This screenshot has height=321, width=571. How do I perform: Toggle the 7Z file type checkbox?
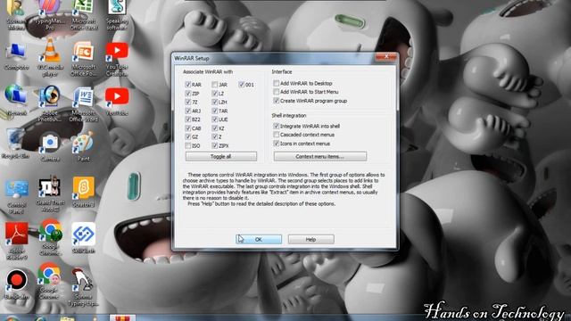188,102
